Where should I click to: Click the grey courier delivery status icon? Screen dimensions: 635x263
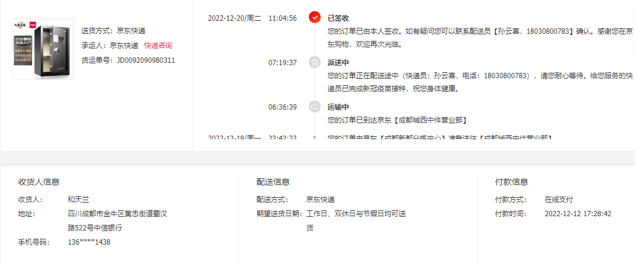[315, 62]
